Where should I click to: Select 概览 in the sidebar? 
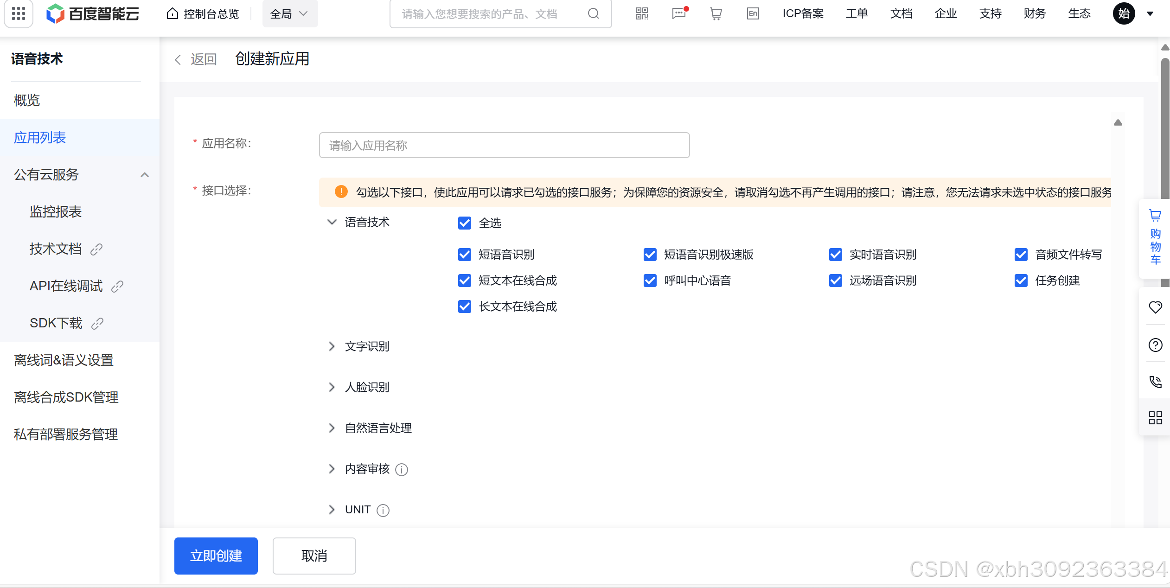point(27,100)
